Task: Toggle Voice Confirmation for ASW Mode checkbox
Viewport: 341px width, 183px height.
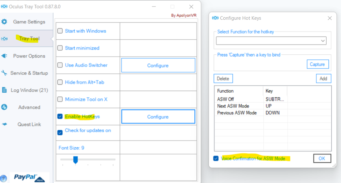Action: tap(216, 159)
